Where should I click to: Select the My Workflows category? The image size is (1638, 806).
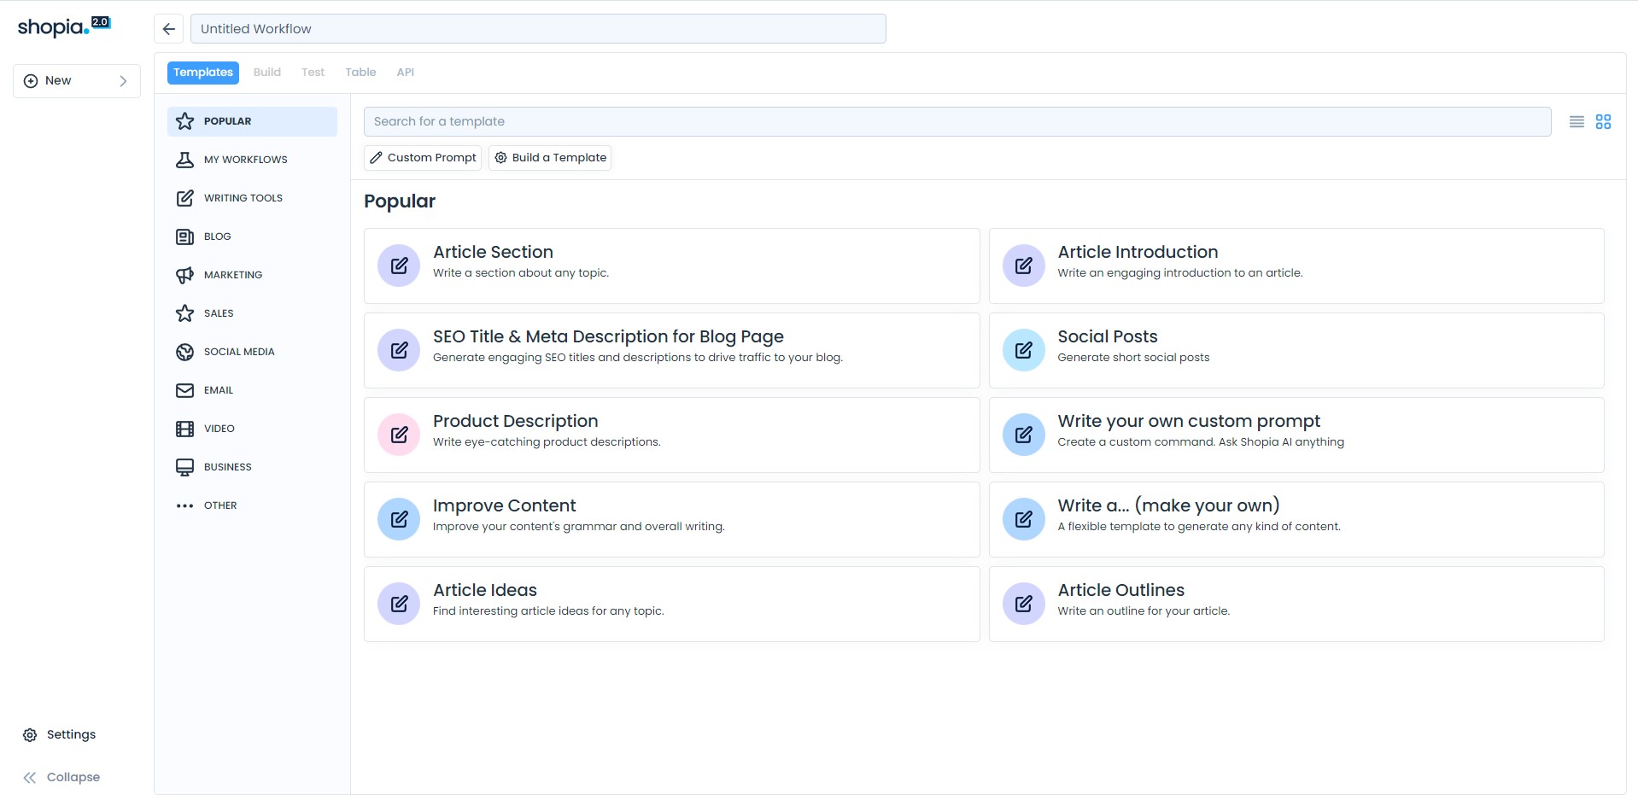click(x=252, y=160)
